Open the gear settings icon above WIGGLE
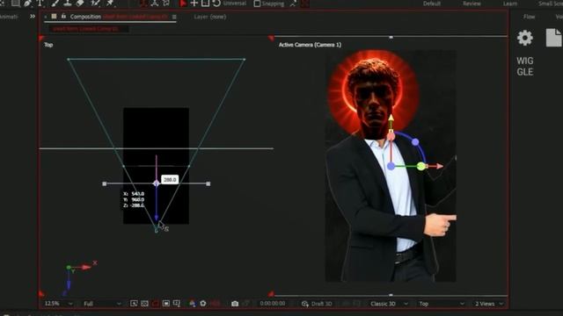This screenshot has height=316, width=563. point(524,38)
